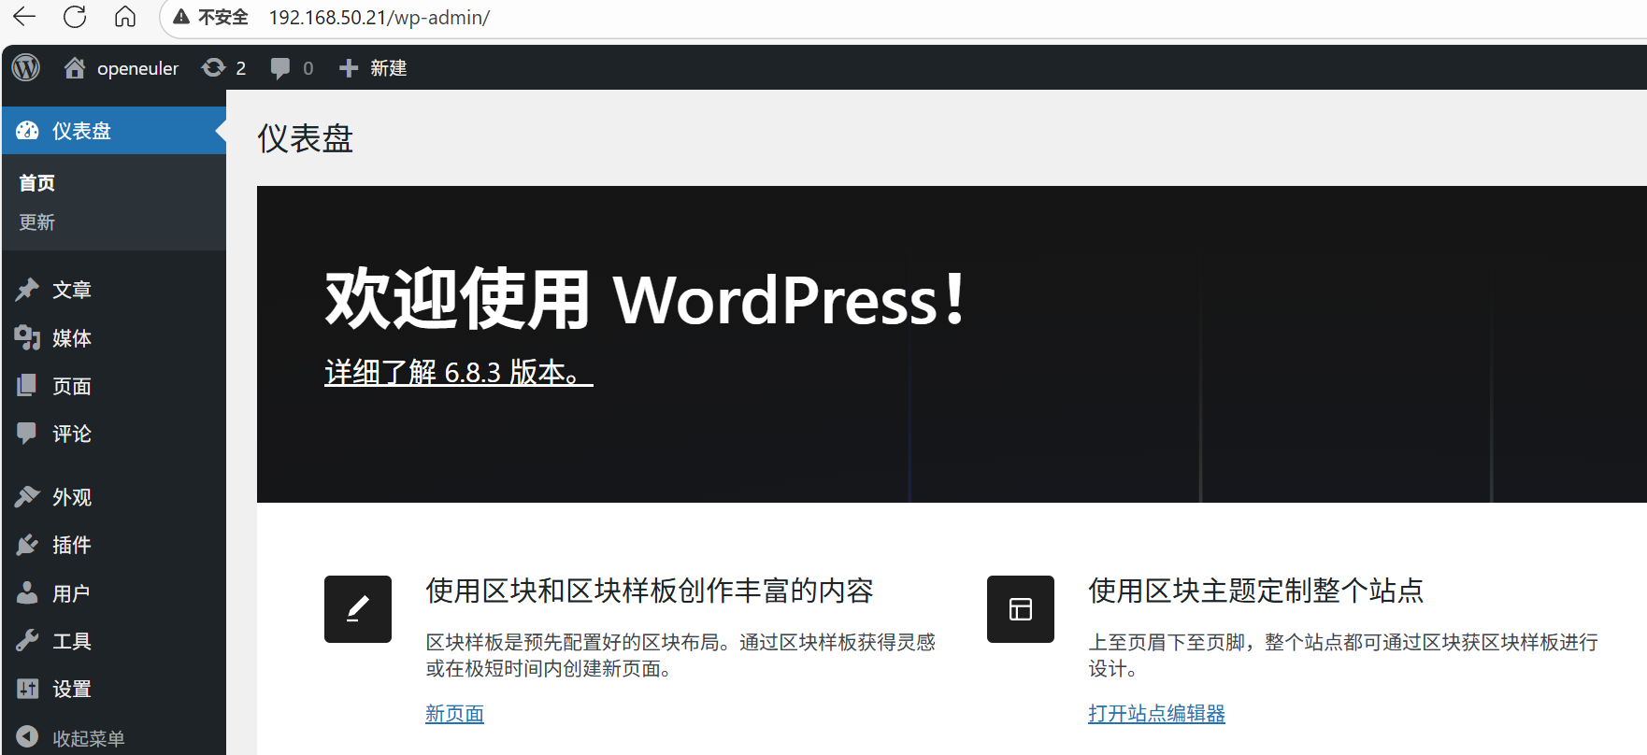
Task: Click the pages icon for 页面
Action: 27,385
